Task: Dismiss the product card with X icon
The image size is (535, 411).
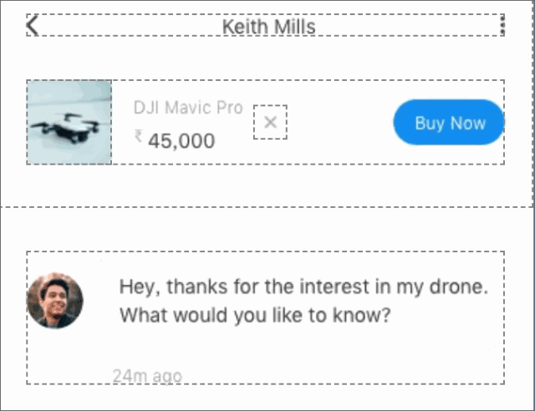Action: (x=270, y=123)
